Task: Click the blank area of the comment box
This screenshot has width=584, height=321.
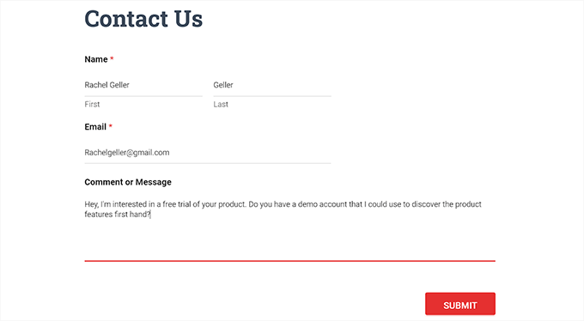Action: pos(289,240)
